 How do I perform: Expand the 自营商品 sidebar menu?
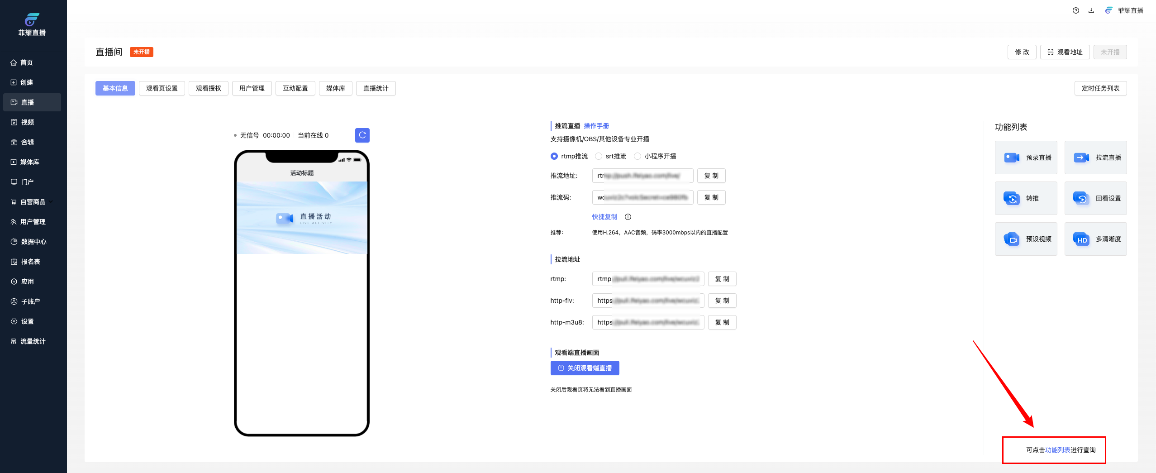(x=33, y=202)
